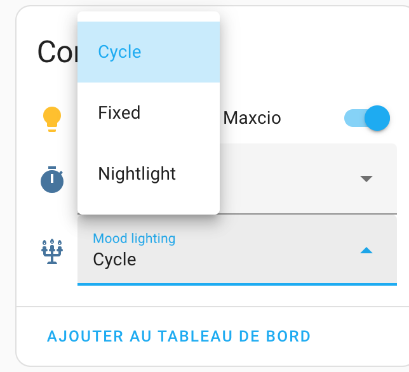Screen dimensions: 409x372
Task: Click the stopwatch timer icon
Action: pos(52,180)
